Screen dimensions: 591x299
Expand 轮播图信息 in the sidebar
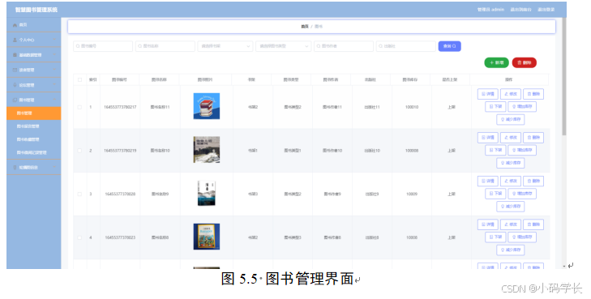click(x=33, y=167)
